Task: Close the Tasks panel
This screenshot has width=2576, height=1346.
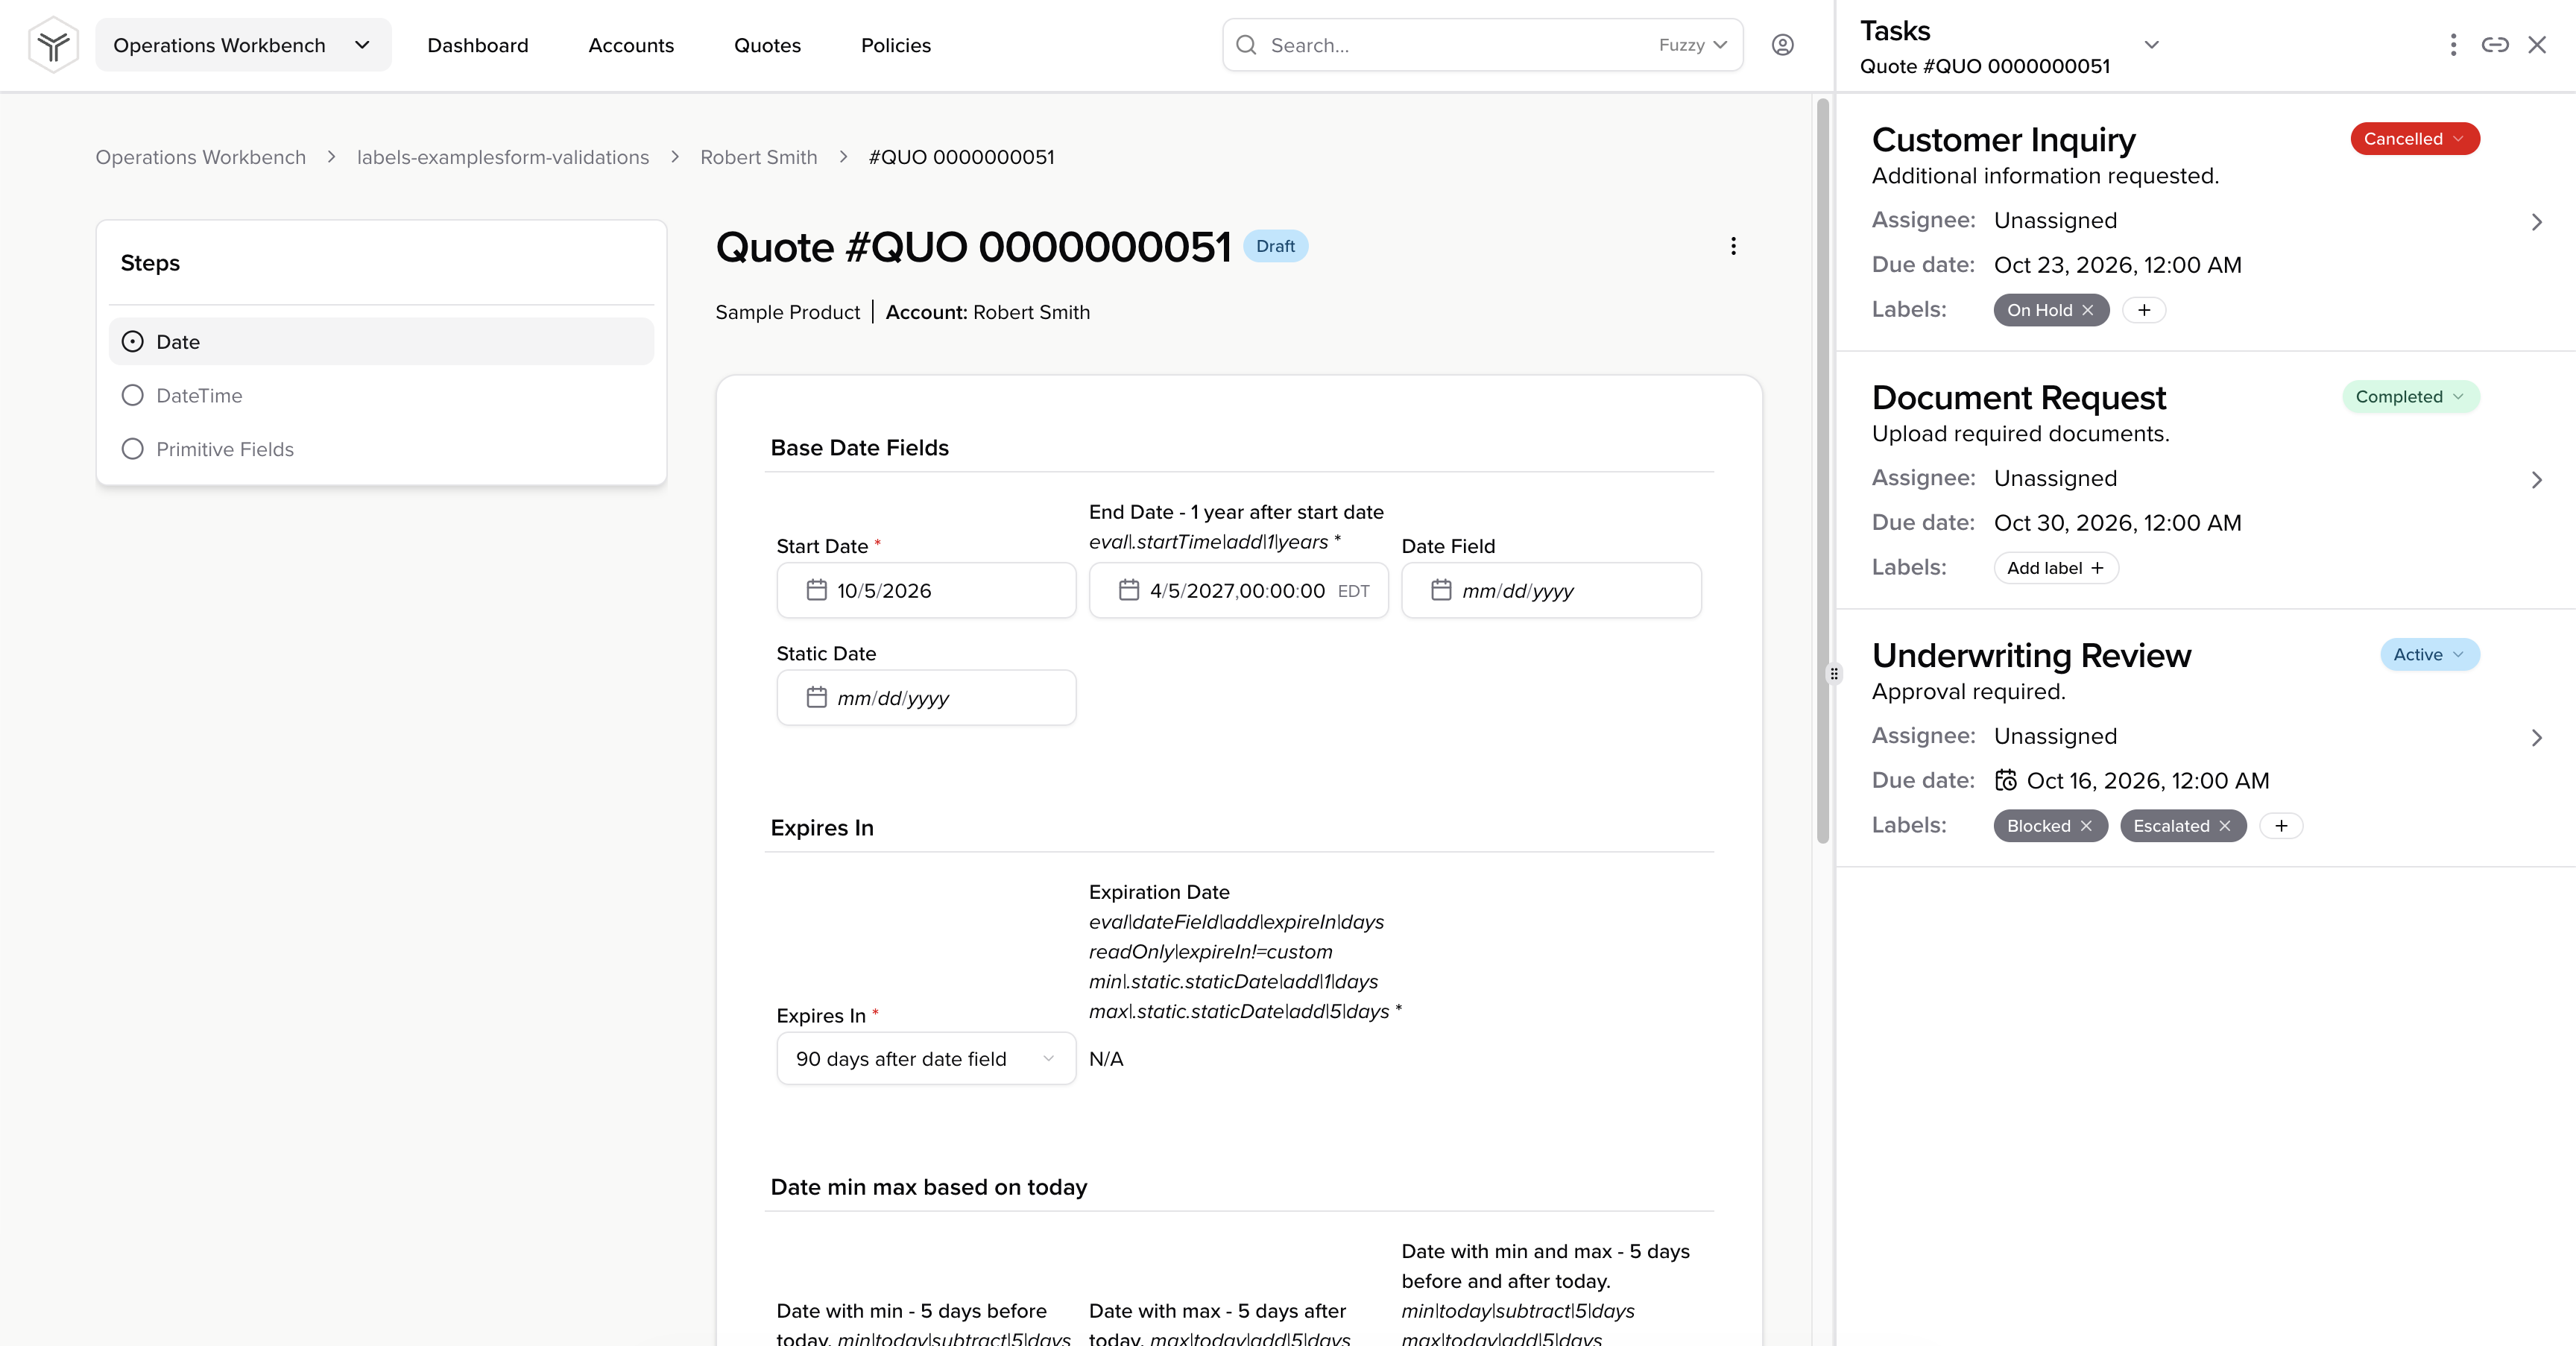Action: click(2537, 45)
